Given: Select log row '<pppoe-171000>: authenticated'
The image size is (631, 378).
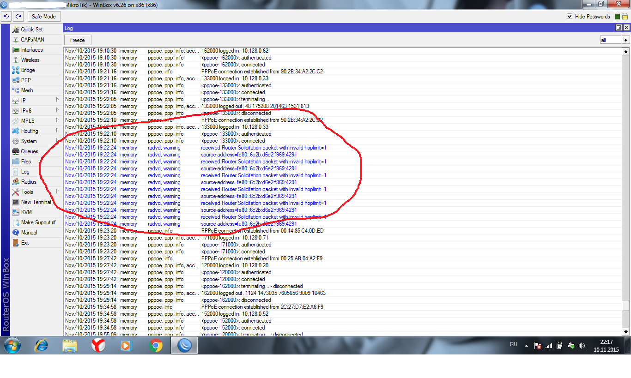Looking at the screenshot, I should click(x=343, y=245).
